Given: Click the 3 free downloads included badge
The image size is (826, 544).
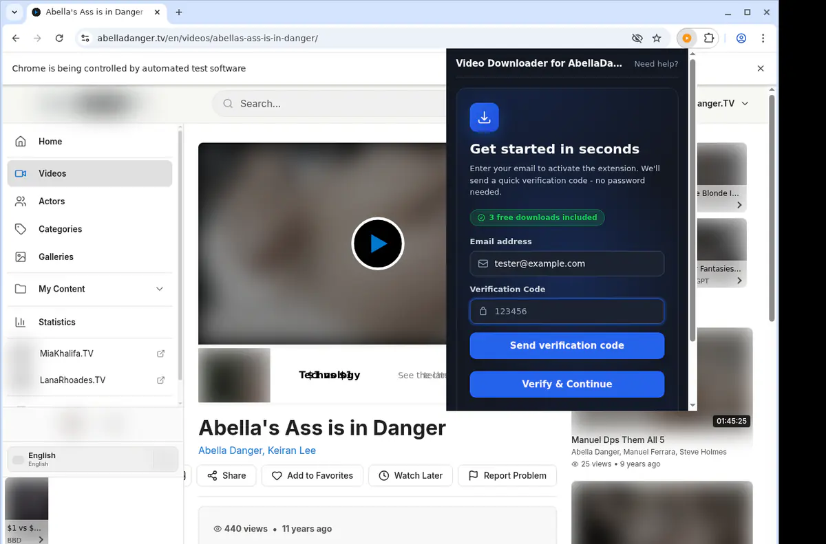Looking at the screenshot, I should coord(537,217).
